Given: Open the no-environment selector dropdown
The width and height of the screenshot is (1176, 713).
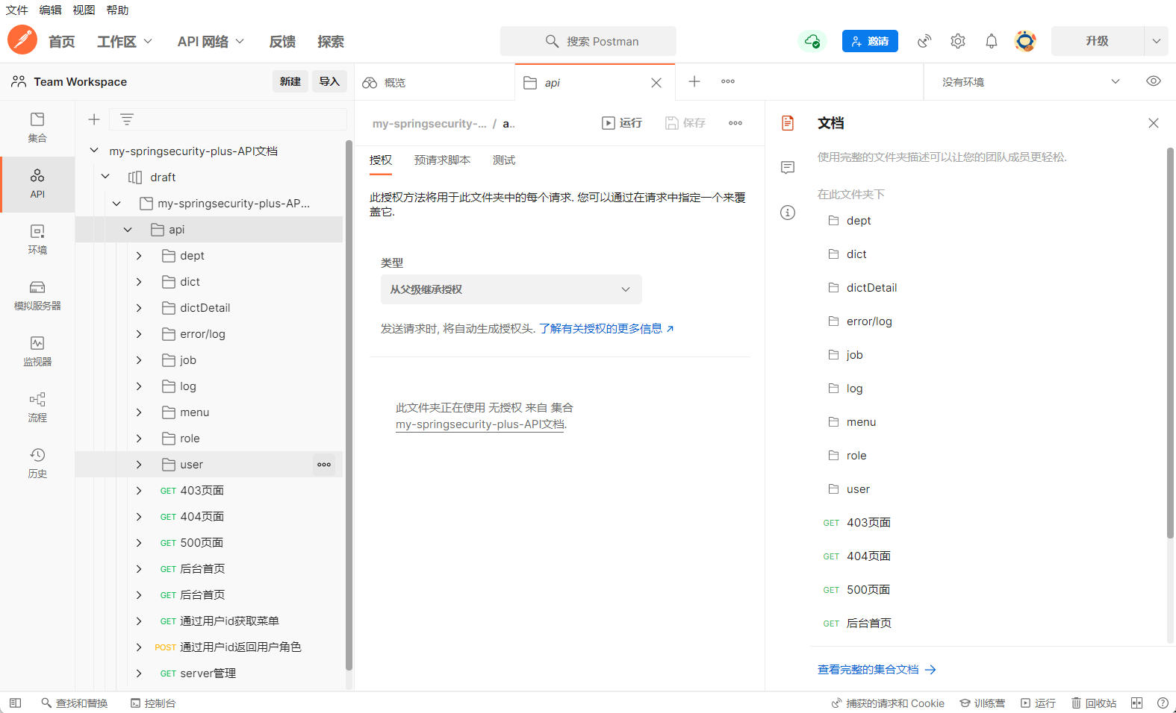Looking at the screenshot, I should (1030, 82).
